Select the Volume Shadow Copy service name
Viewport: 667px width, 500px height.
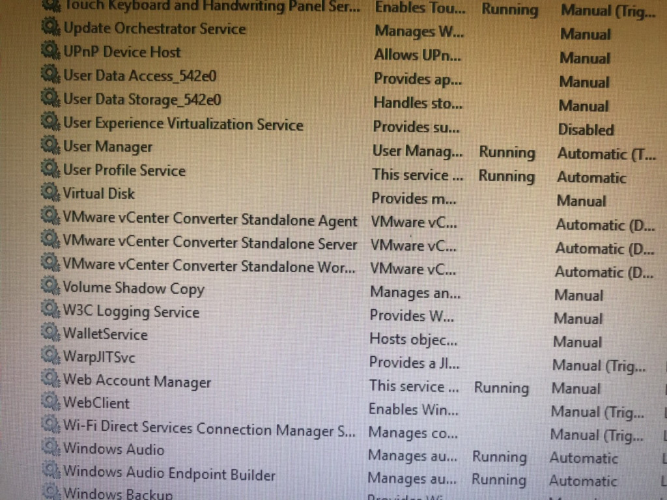[134, 288]
